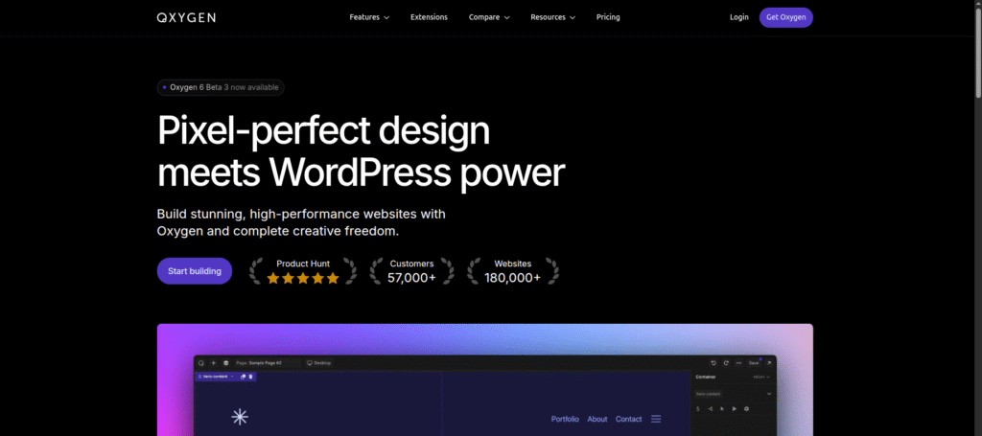Click the undo icon in editor toolbar
This screenshot has height=436, width=982.
pyautogui.click(x=713, y=363)
